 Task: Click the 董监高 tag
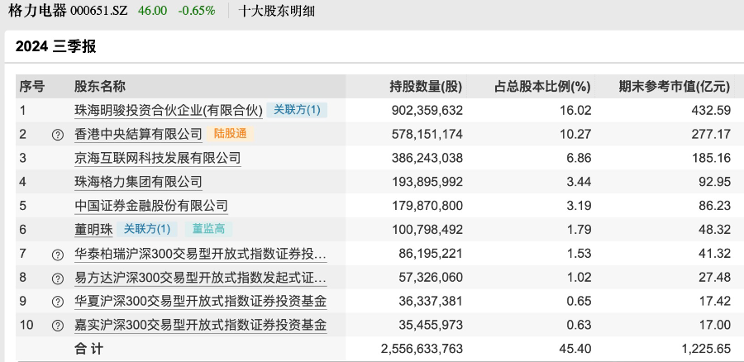[x=208, y=229]
